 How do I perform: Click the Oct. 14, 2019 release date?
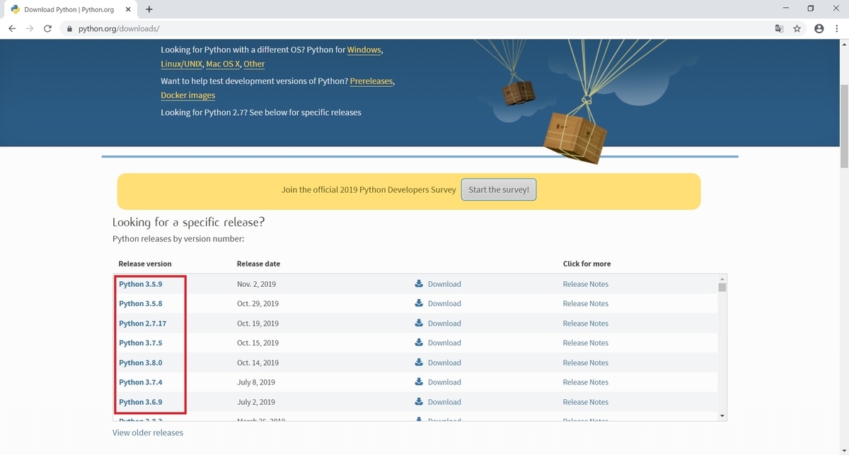pyautogui.click(x=258, y=363)
